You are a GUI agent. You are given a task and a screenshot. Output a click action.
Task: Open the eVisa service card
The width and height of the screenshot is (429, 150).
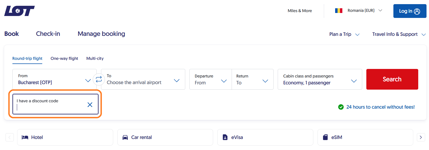[265, 137]
